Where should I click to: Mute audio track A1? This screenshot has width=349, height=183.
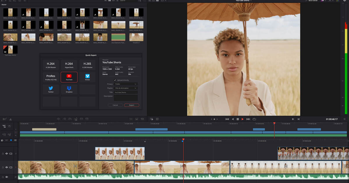point(7,176)
